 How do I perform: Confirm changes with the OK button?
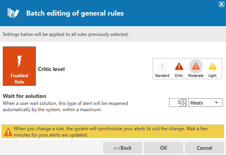[164, 148]
